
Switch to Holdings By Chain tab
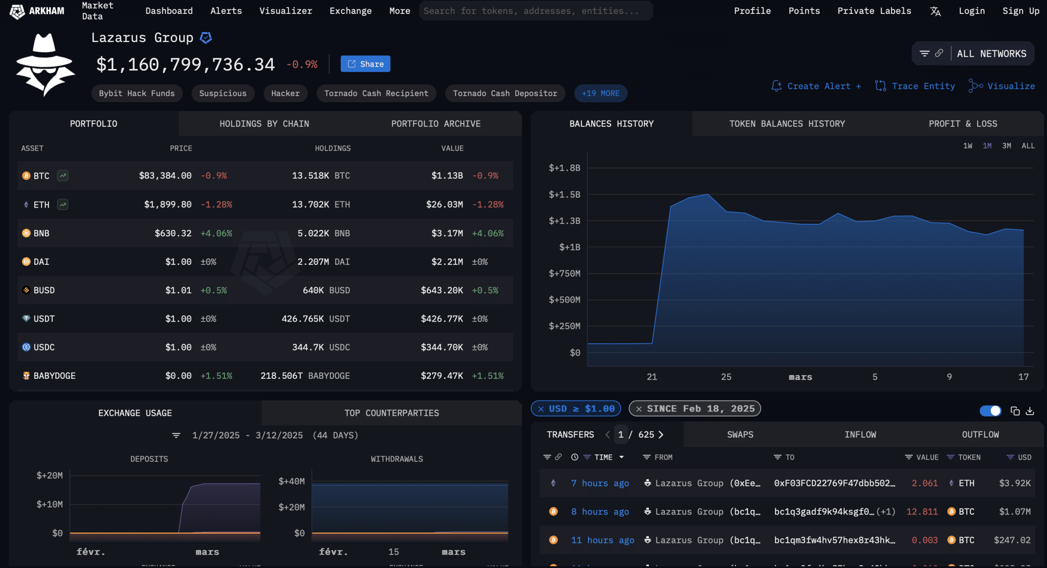click(264, 124)
